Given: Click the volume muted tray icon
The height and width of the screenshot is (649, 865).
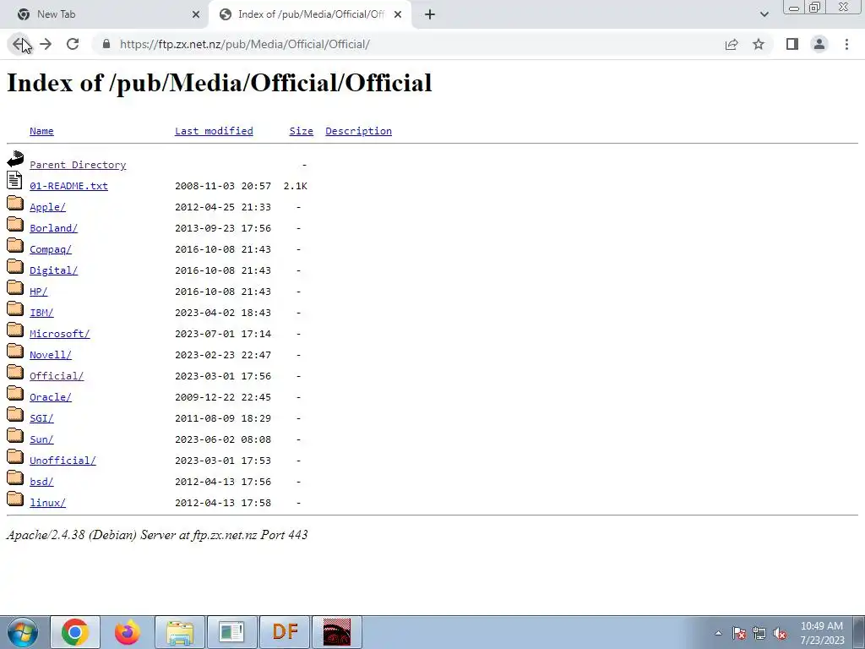Looking at the screenshot, I should coord(780,634).
